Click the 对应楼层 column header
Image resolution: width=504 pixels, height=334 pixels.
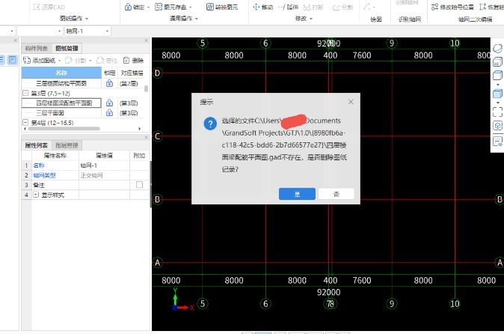click(132, 73)
